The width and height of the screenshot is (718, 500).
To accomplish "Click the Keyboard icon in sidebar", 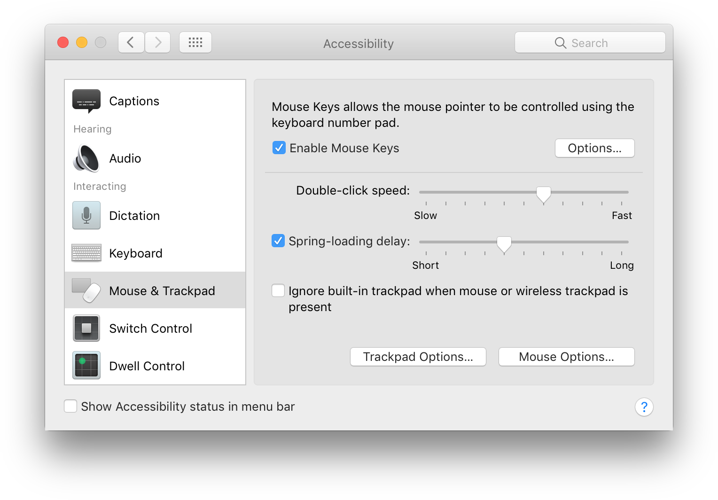I will 86,253.
